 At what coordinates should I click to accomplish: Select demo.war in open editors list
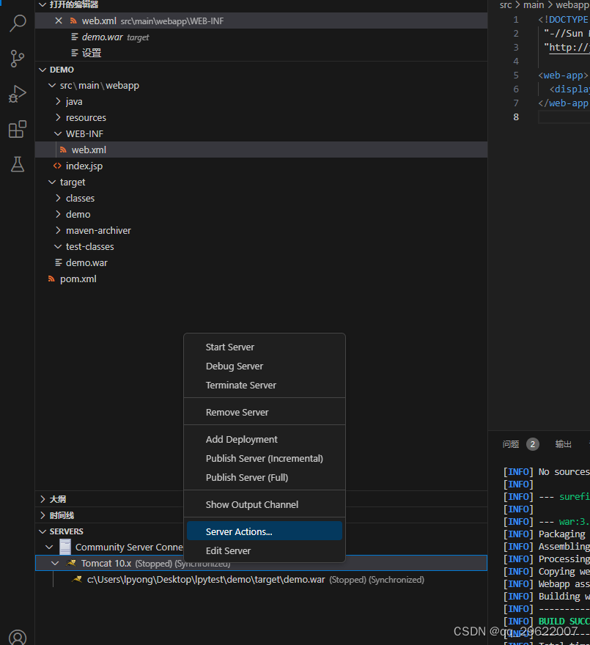pos(261,37)
